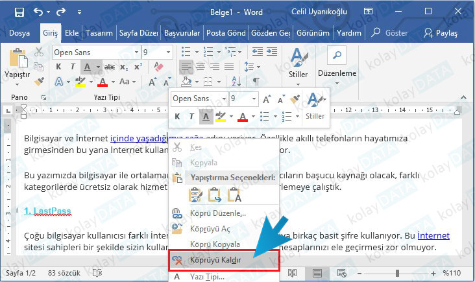Decrease indent using ribbon icon
The height and width of the screenshot is (282, 475).
pyautogui.click(x=258, y=52)
